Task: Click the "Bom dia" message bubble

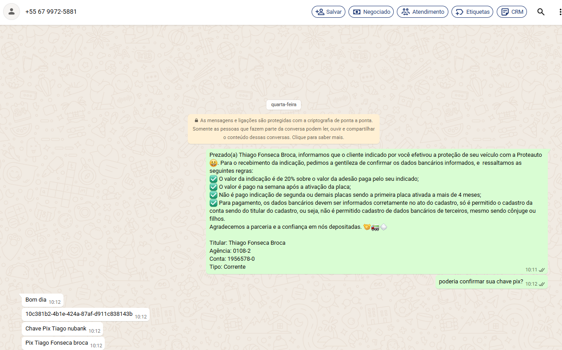Action: click(36, 300)
